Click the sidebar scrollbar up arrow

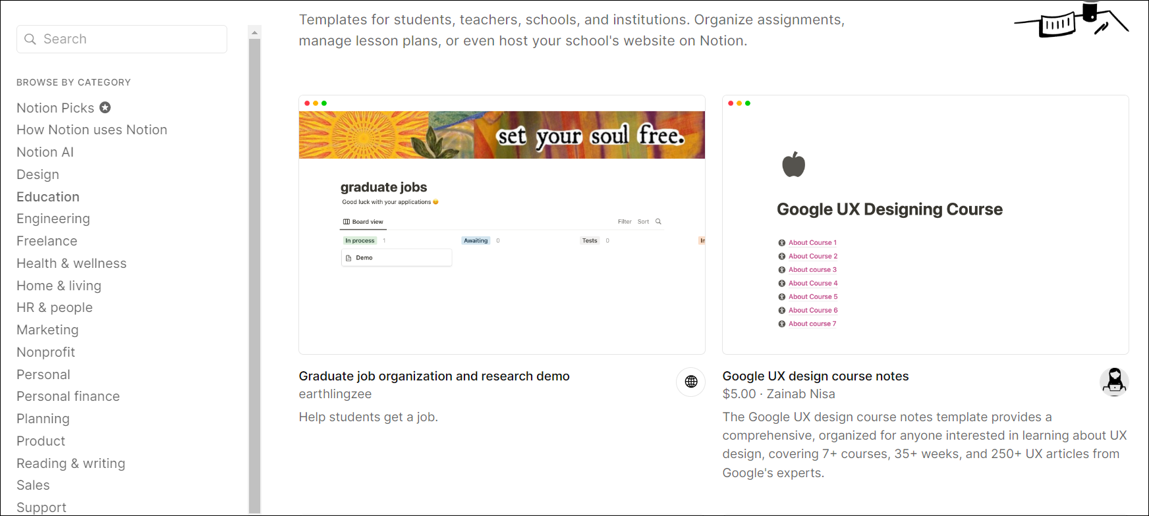click(254, 32)
